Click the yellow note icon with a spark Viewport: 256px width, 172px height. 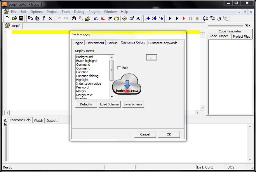(x=116, y=18)
